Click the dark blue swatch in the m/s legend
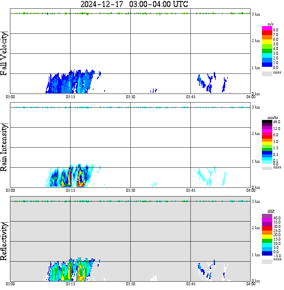The width and height of the screenshot is (284, 290). (x=267, y=65)
